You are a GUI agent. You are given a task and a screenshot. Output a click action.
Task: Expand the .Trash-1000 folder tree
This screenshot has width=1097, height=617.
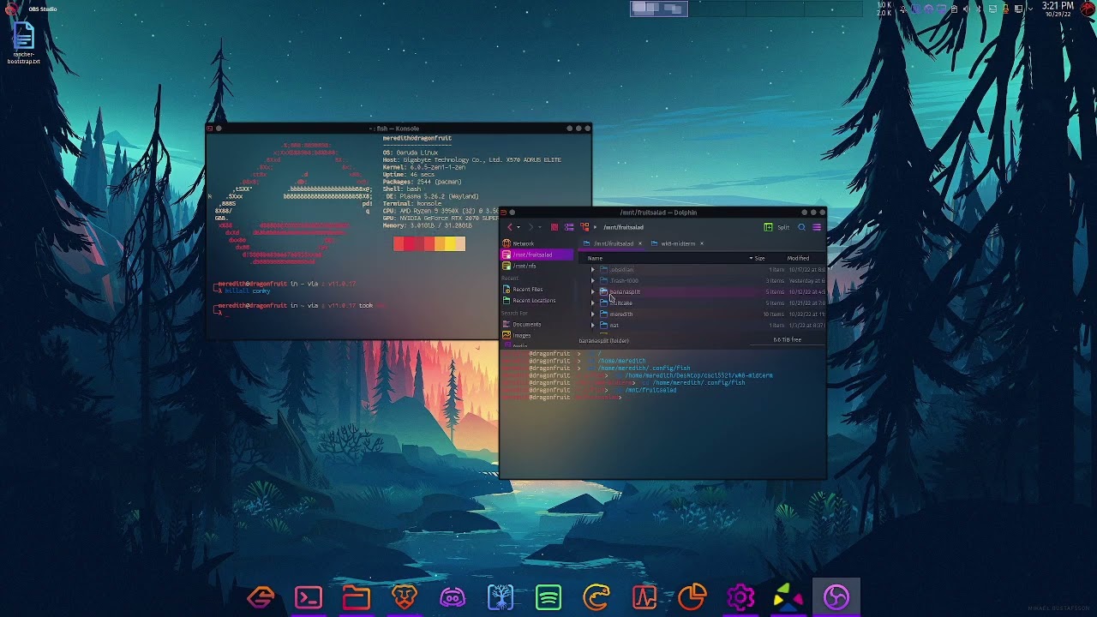[x=592, y=280]
